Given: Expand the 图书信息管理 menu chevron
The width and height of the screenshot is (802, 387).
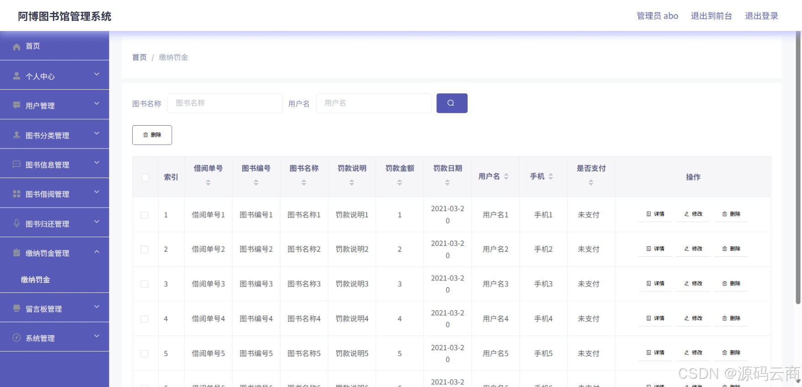Looking at the screenshot, I should pos(97,163).
